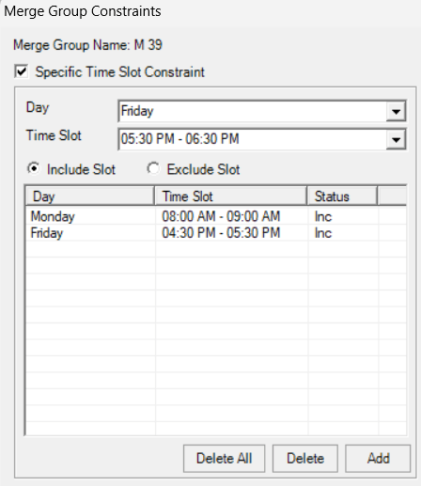
Task: Click Time Slot field showing 05:30 PM - 06:30 PM
Action: click(x=262, y=139)
